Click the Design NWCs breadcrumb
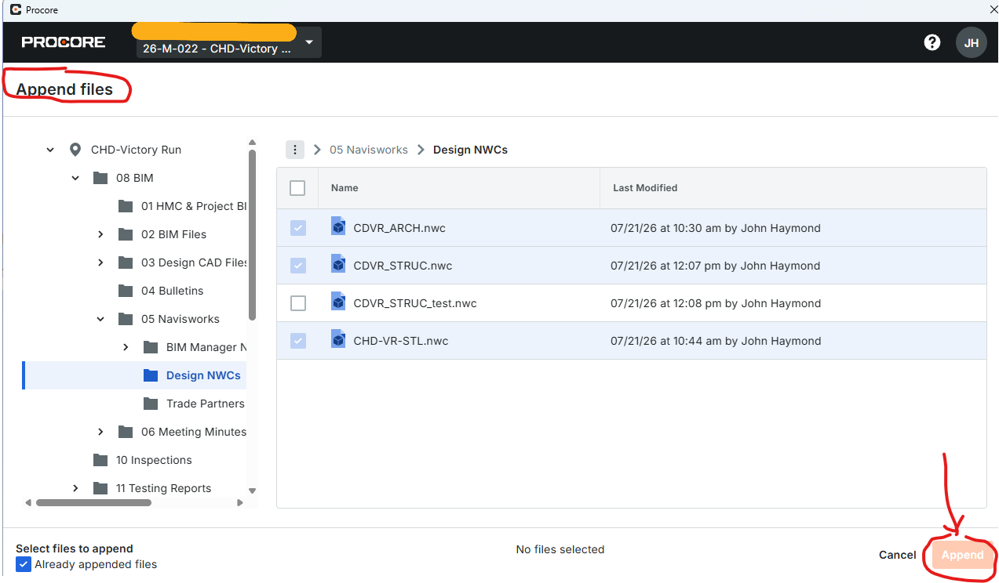This screenshot has height=583, width=999. tap(470, 150)
